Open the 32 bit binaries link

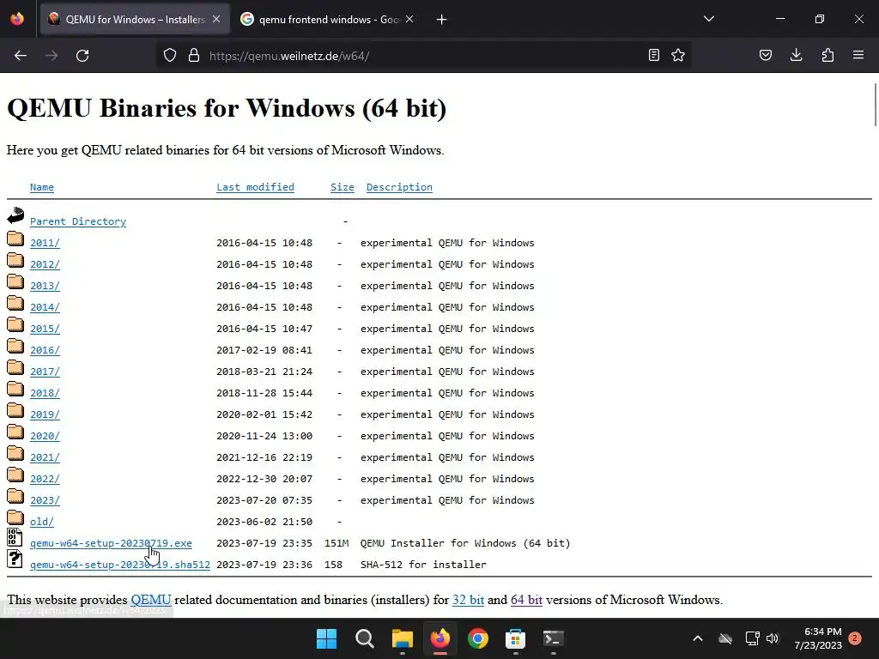click(468, 600)
